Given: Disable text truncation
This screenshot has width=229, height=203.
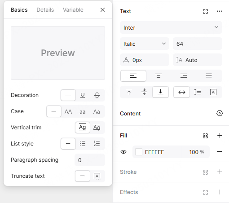Looking at the screenshot, I should point(83,176).
